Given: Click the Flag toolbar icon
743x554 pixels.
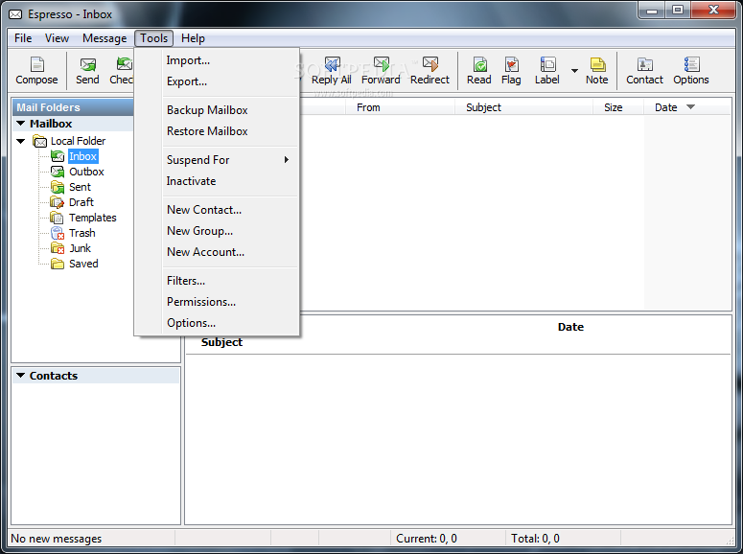Looking at the screenshot, I should click(x=511, y=71).
